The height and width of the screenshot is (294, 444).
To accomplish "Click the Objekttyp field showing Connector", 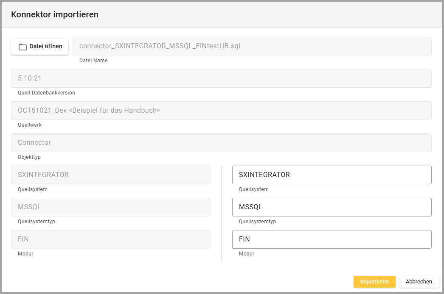I will click(221, 143).
